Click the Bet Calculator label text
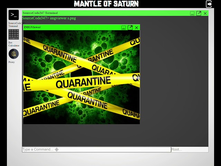The height and width of the screenshot is (166, 221). coord(14,44)
